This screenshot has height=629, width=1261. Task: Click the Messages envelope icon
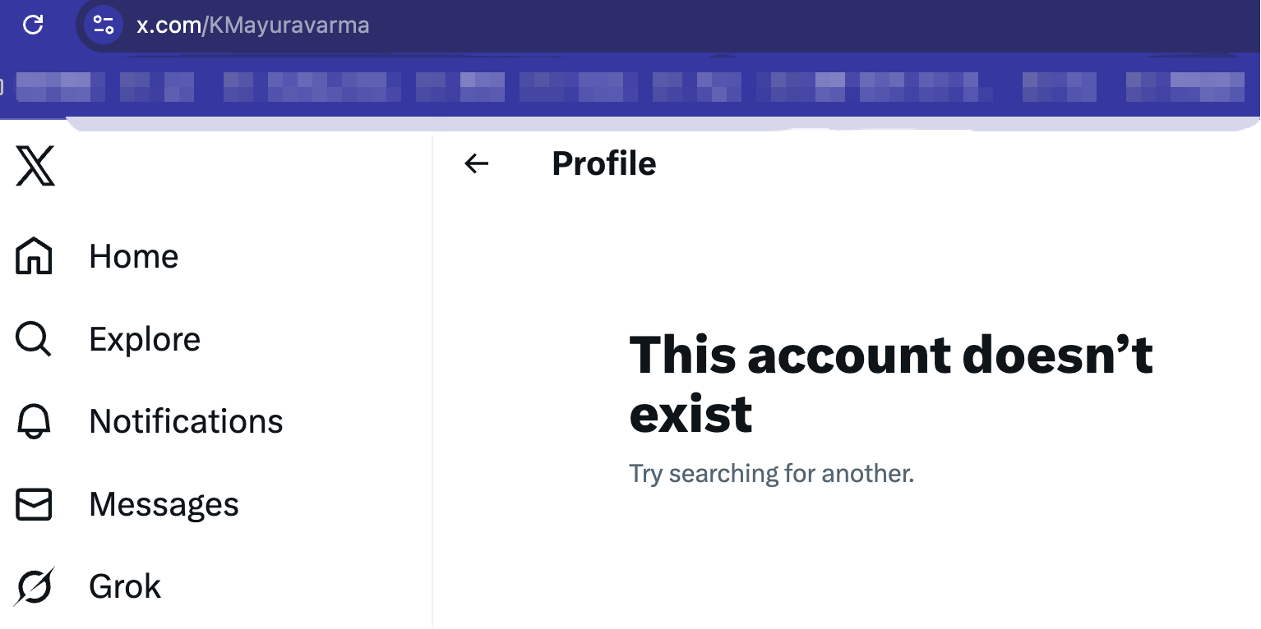tap(34, 504)
